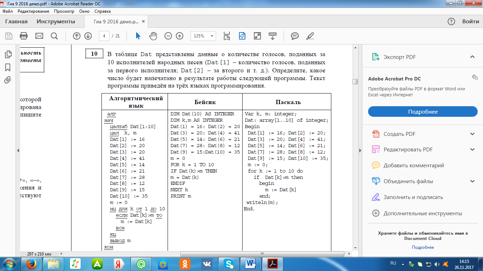Switch to Word in the taskbar
This screenshot has height=271, width=483.
click(251, 264)
